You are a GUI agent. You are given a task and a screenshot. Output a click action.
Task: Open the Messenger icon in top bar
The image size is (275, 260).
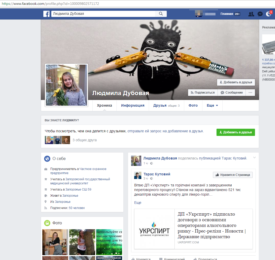(x=260, y=14)
